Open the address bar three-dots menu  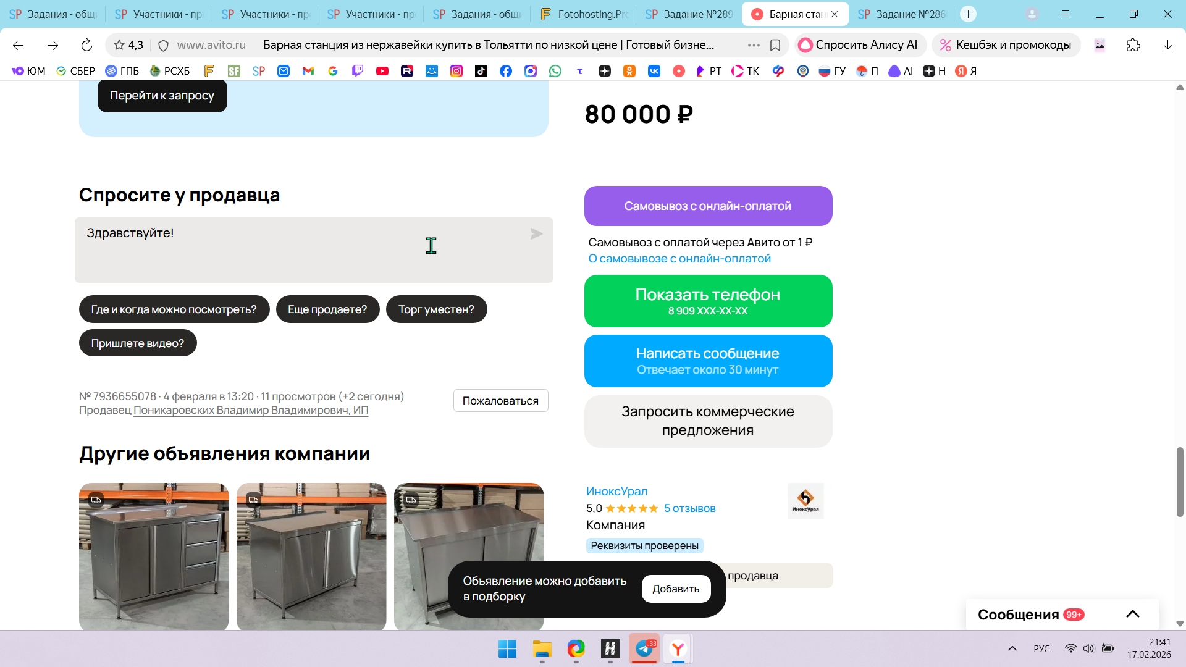754,45
